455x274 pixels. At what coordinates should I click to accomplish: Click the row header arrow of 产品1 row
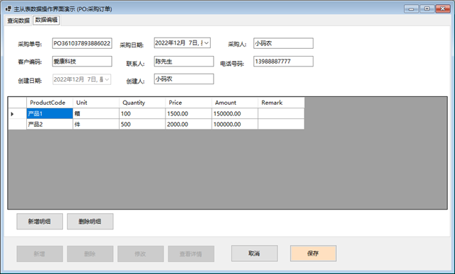click(17, 113)
